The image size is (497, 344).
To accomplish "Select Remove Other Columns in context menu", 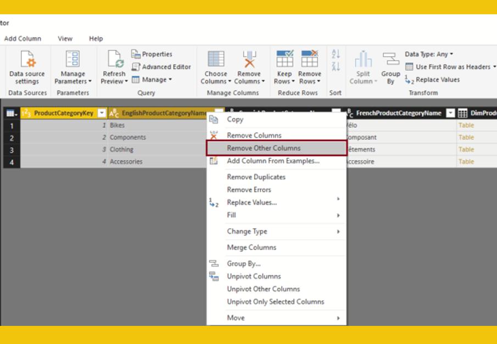I will 264,148.
